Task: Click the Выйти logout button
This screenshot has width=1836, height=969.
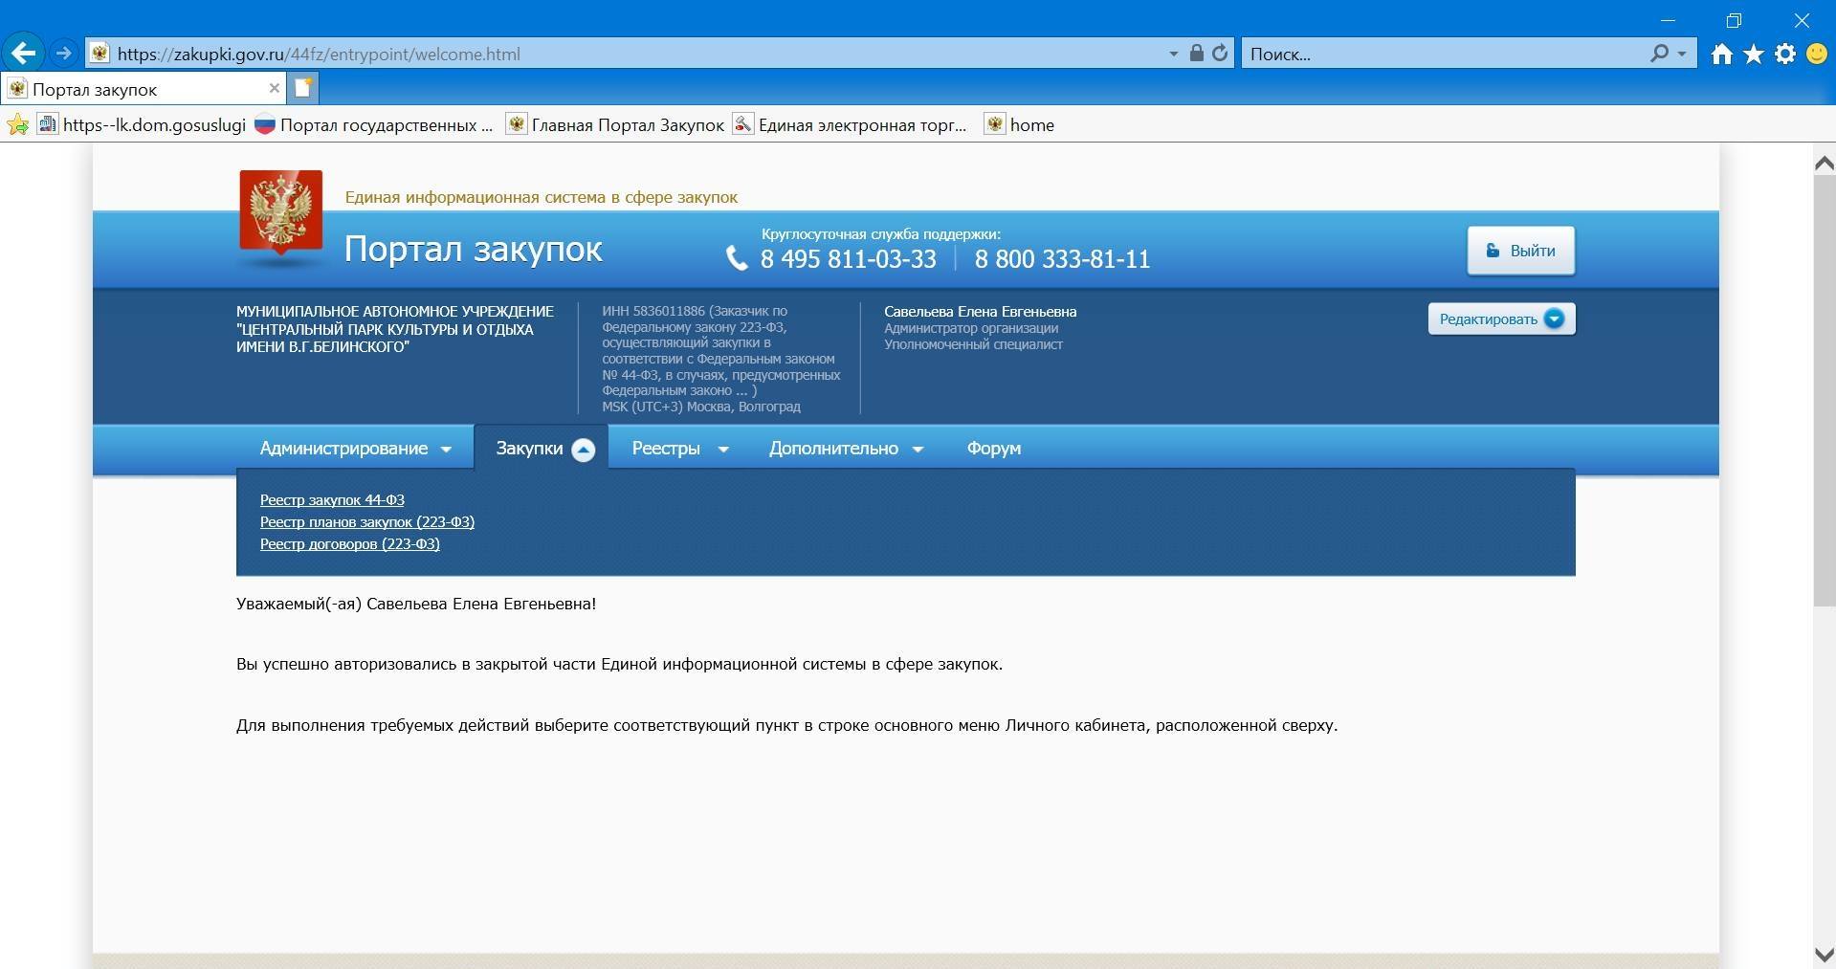Action: [1520, 251]
